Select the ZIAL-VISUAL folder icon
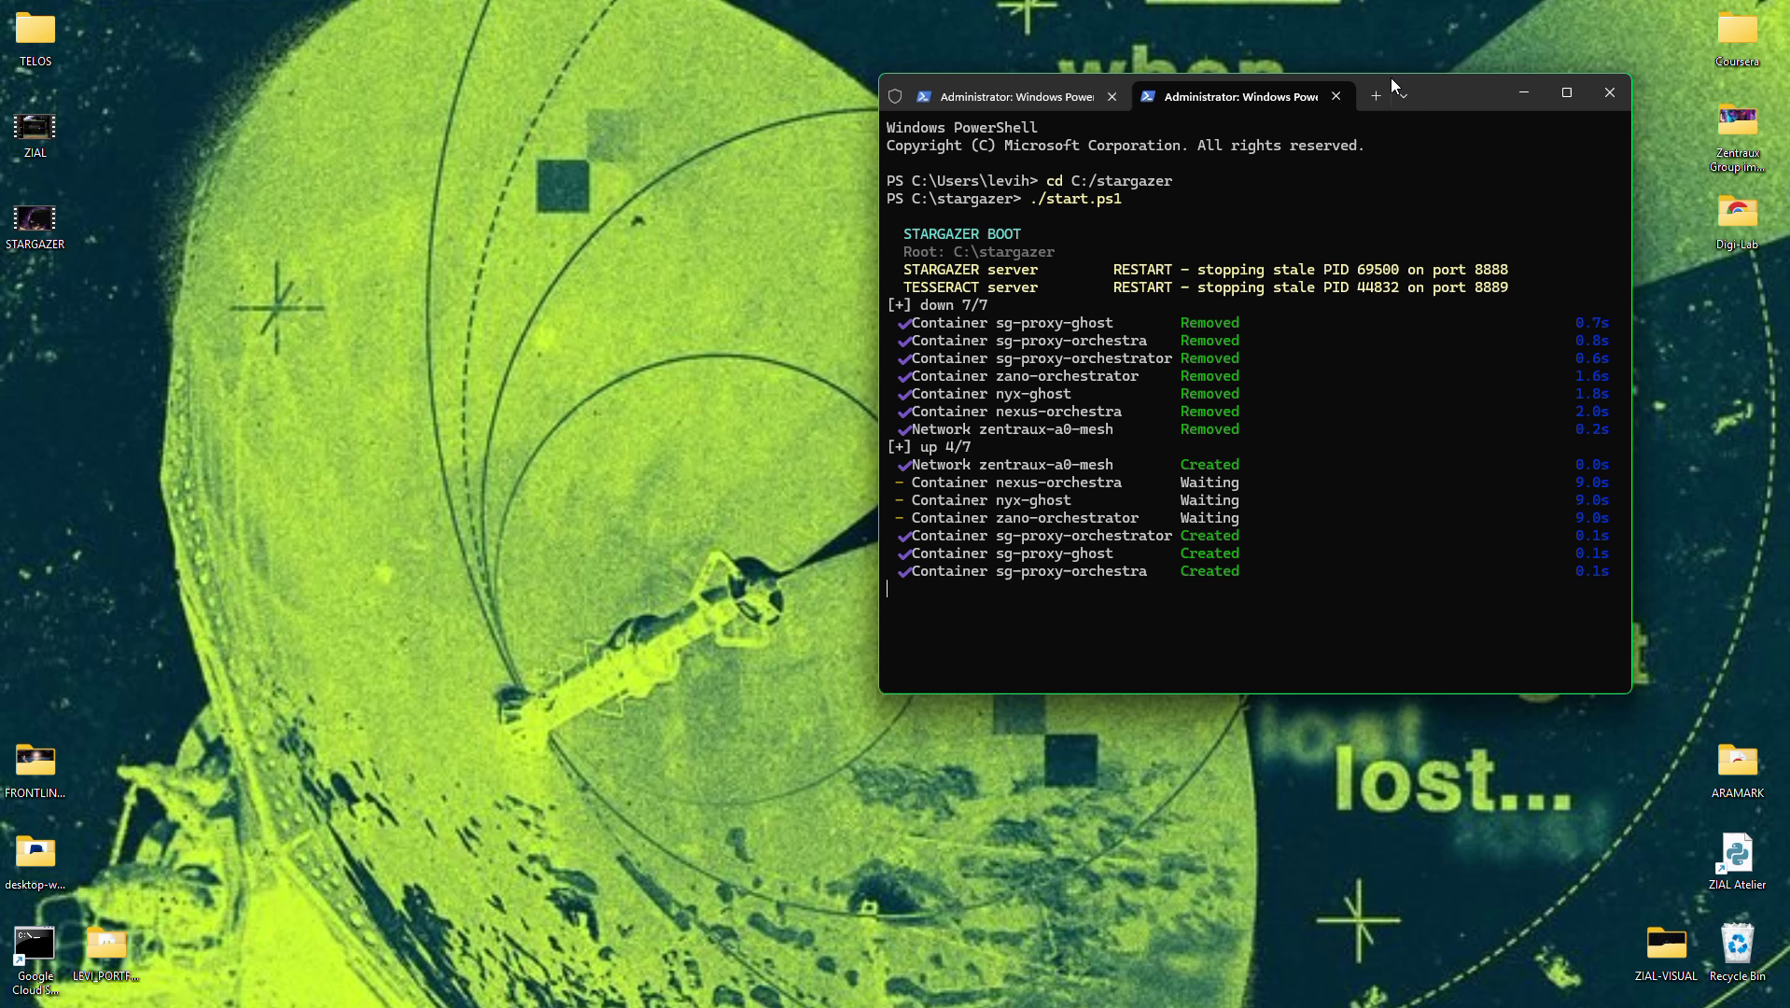The width and height of the screenshot is (1790, 1008). coord(1666,954)
